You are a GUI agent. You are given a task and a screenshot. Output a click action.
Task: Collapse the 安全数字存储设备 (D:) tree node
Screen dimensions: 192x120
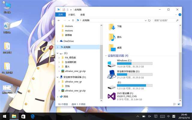pyautogui.click(x=57, y=77)
